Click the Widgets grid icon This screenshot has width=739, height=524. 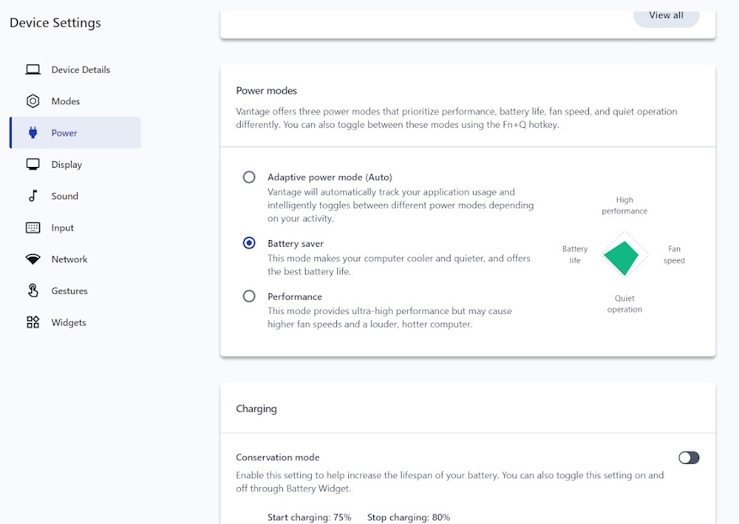pyautogui.click(x=33, y=322)
